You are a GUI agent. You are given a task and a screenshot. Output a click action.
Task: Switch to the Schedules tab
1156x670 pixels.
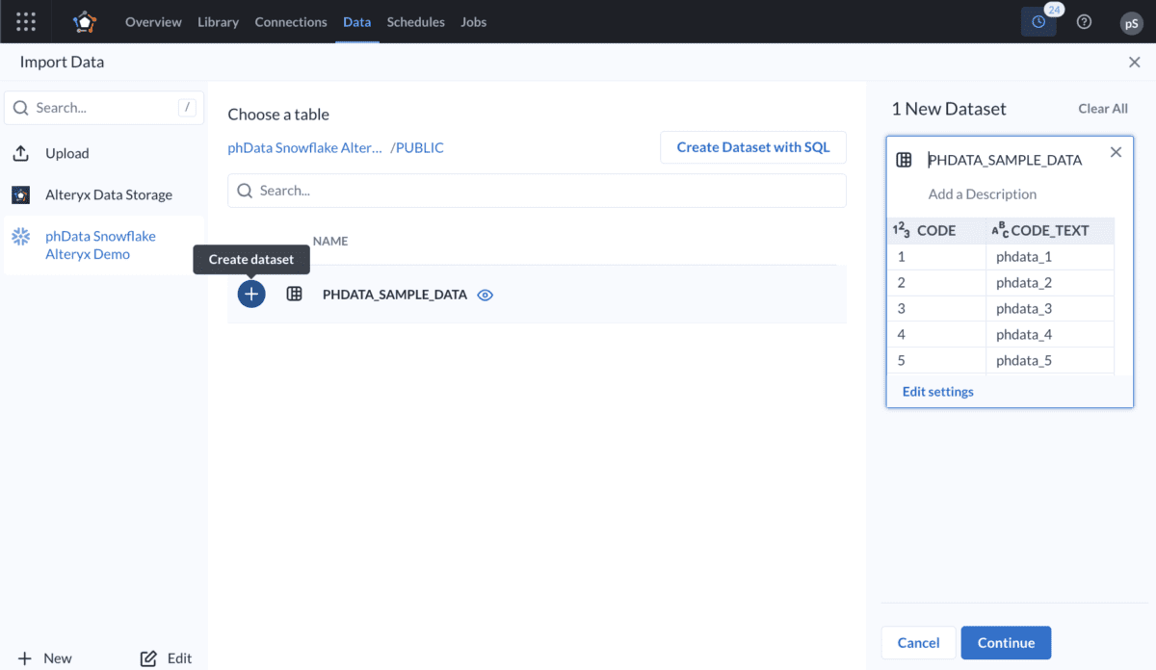point(415,21)
